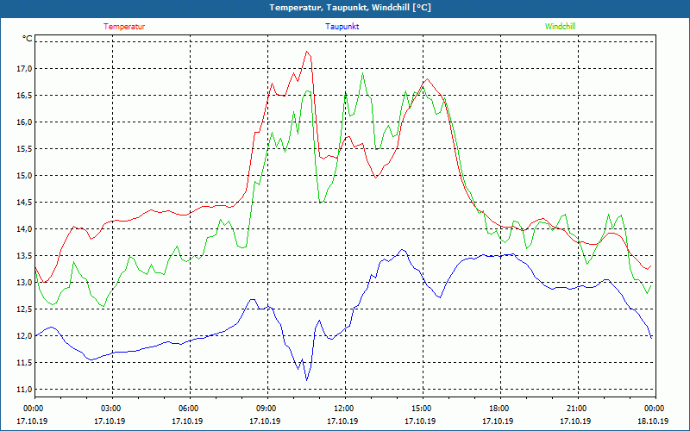Click the "12:00" time axis label
690x431 pixels.
tap(343, 409)
